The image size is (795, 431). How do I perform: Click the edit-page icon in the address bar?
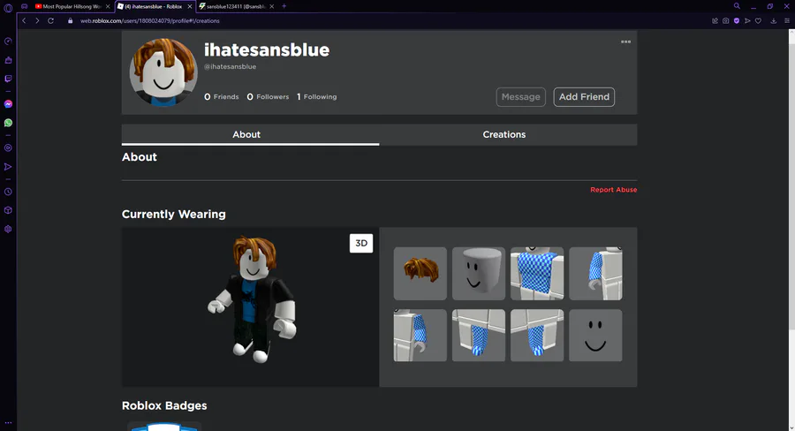[x=715, y=21]
